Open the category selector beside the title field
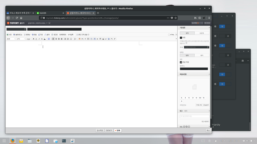Screen dimensions: 257x144 pyautogui.click(x=16, y=29)
